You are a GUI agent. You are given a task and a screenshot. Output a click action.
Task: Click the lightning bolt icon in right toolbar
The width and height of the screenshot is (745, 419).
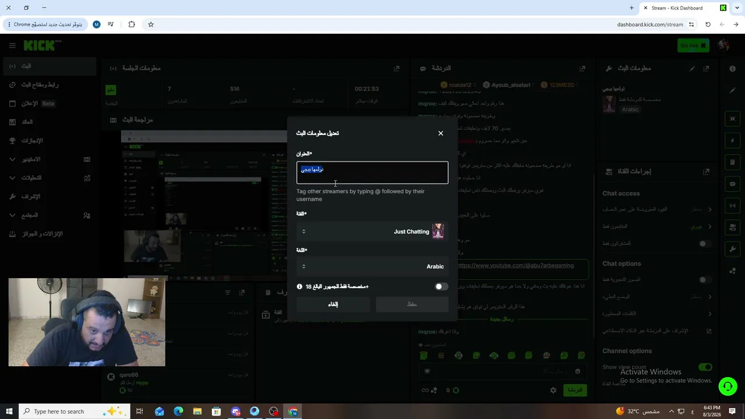tap(733, 141)
